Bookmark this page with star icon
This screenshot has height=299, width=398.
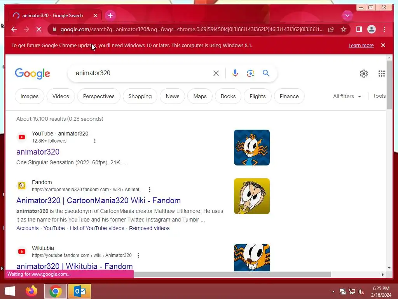coord(344,29)
